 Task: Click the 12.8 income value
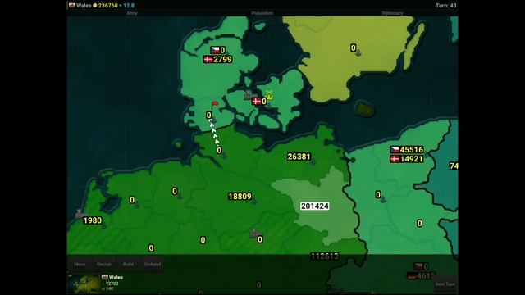[x=129, y=6]
